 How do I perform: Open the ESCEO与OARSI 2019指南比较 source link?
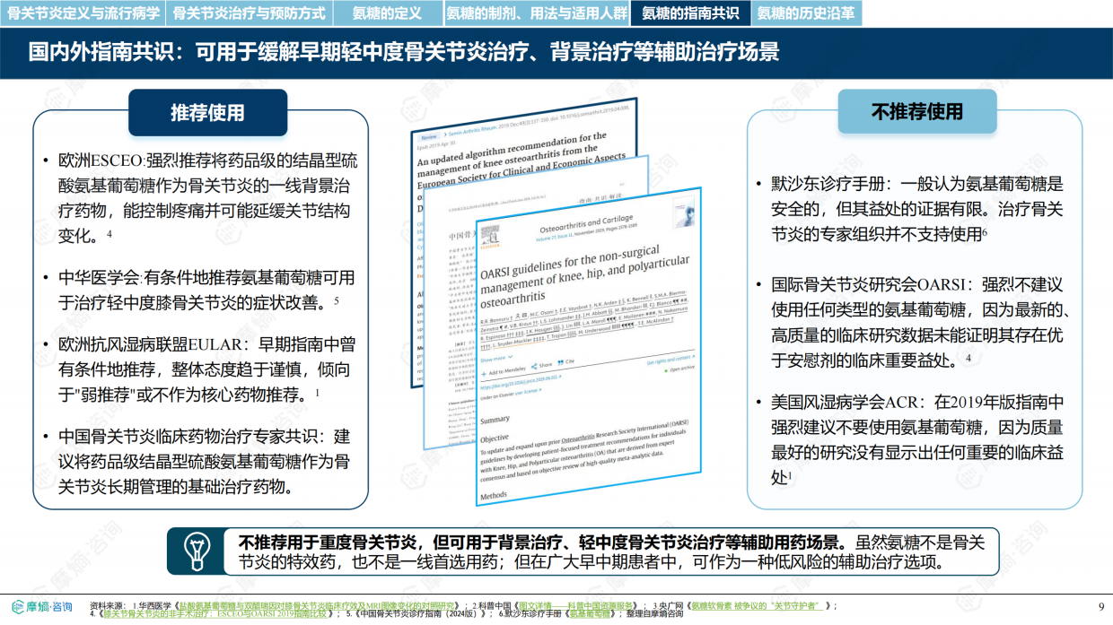(215, 614)
